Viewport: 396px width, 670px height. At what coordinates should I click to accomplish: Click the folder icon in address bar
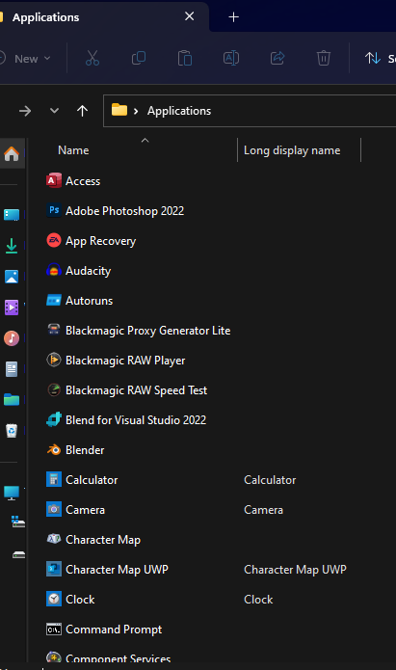pyautogui.click(x=119, y=110)
